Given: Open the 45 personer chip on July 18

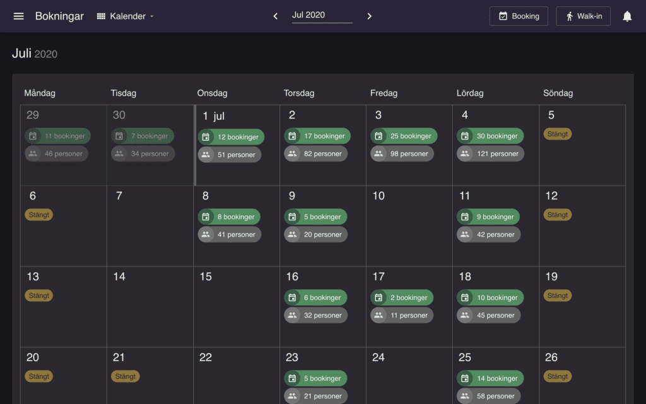Looking at the screenshot, I should pyautogui.click(x=489, y=315).
